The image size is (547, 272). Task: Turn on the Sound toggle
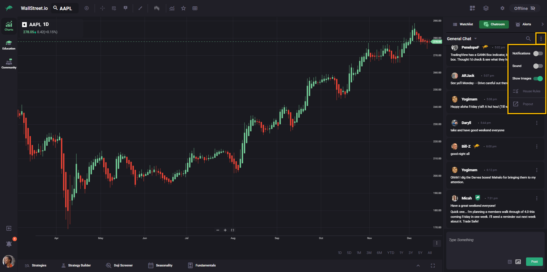538,66
